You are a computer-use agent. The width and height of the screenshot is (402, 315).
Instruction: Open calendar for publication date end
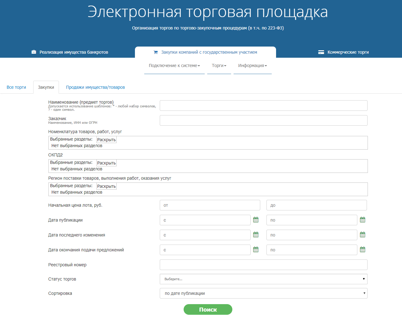pyautogui.click(x=363, y=220)
